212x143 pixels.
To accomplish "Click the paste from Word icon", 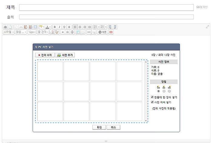I will (31, 27).
